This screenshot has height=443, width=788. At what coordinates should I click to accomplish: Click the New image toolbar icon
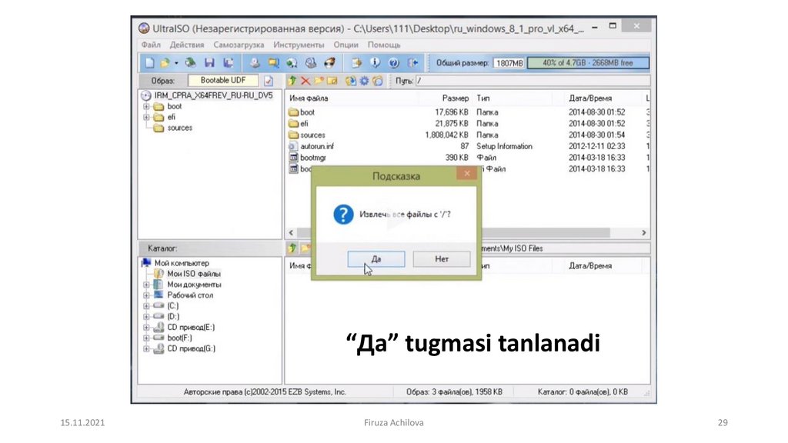(x=149, y=63)
